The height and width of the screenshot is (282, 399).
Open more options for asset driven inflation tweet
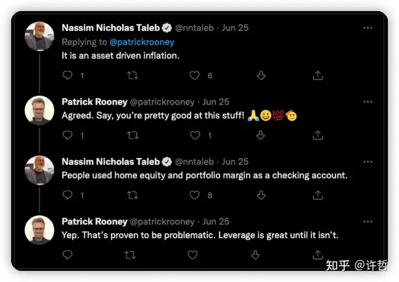pyautogui.click(x=368, y=28)
